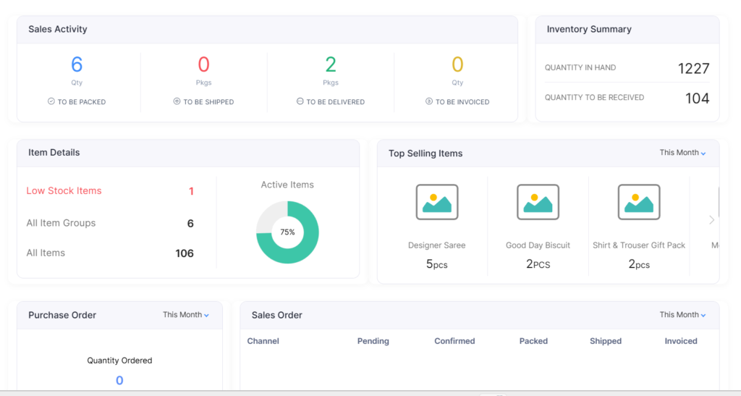The width and height of the screenshot is (741, 396).
Task: Click the To Be Shipped status icon
Action: click(177, 102)
